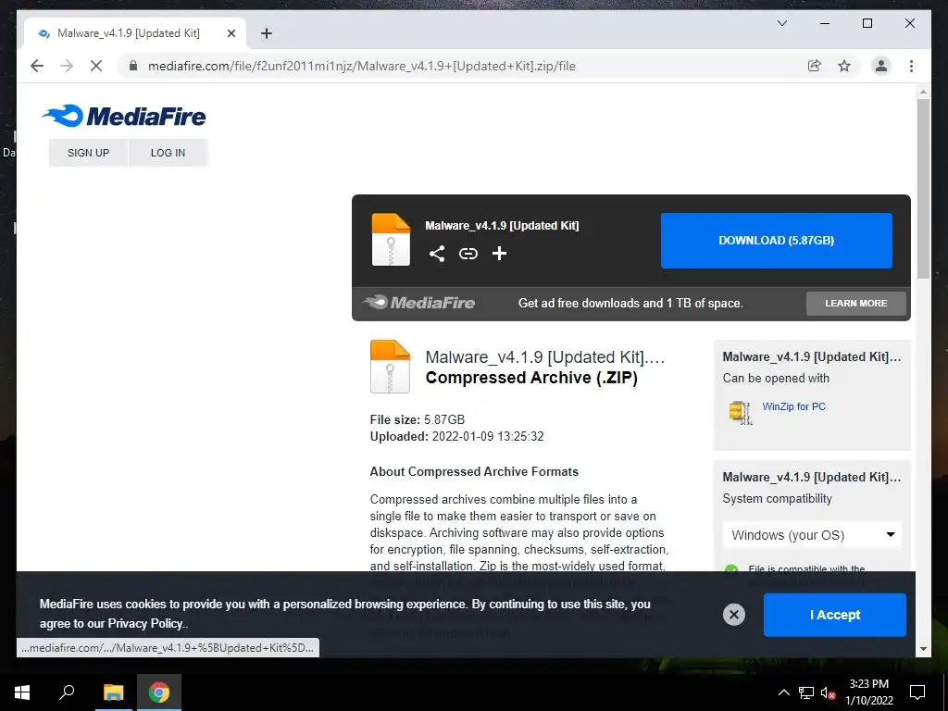Share this page using the address bar icon
The width and height of the screenshot is (948, 711).
(815, 66)
